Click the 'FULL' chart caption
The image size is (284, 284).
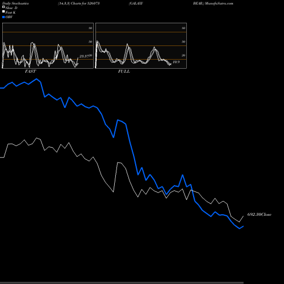[124, 72]
